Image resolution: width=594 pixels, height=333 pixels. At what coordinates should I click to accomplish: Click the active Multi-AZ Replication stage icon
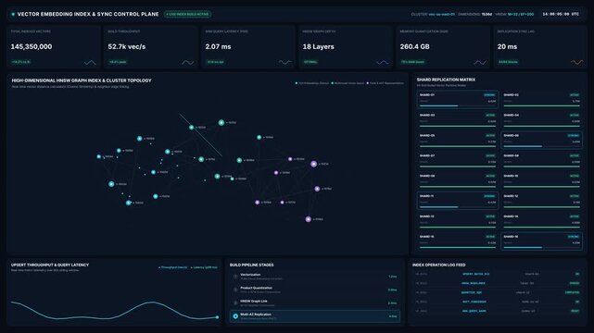pyautogui.click(x=235, y=316)
